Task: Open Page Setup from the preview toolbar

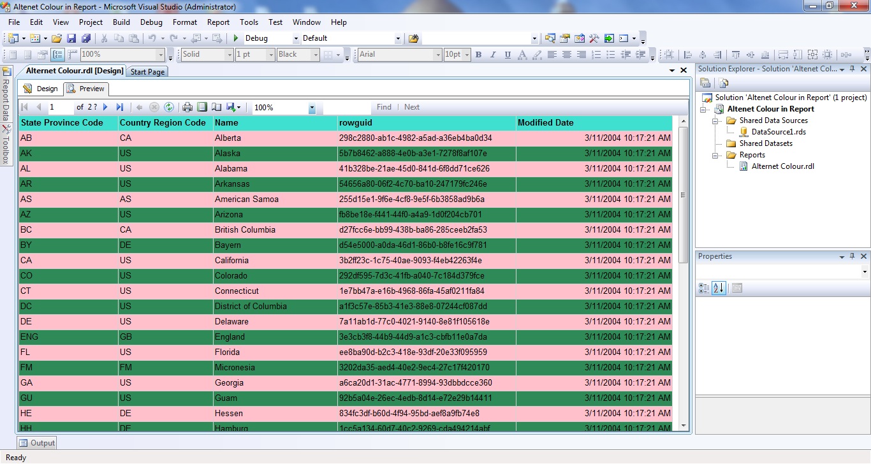Action: point(216,107)
